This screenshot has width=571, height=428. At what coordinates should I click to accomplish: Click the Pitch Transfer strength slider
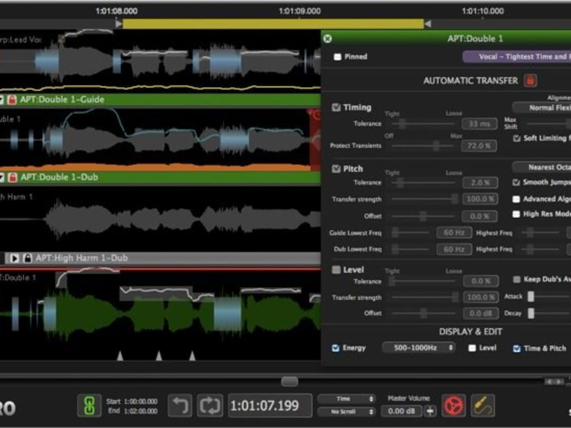[423, 199]
